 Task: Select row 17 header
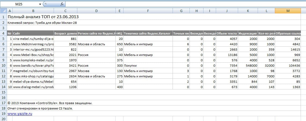3,103
